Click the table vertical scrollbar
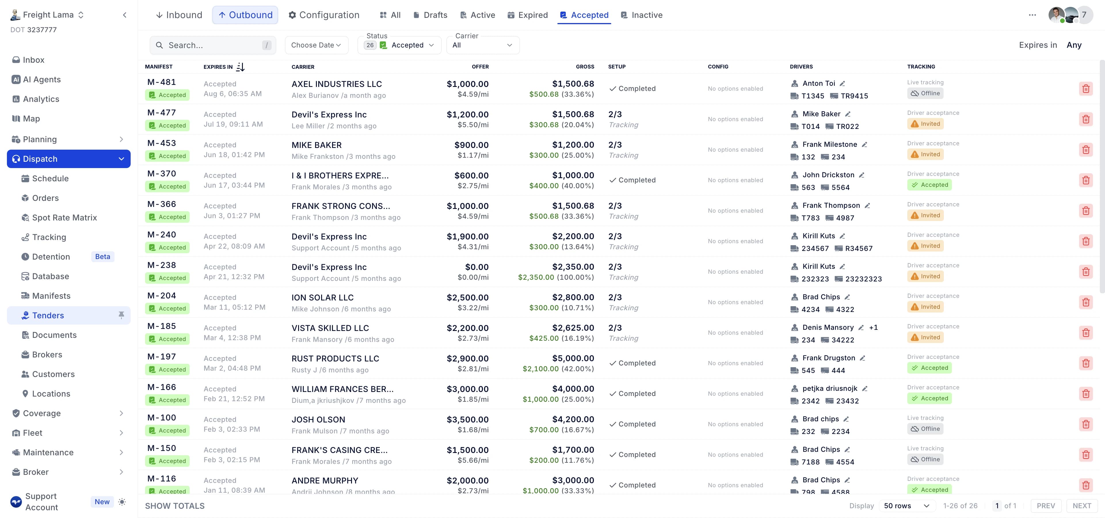This screenshot has width=1105, height=518. 1102,177
